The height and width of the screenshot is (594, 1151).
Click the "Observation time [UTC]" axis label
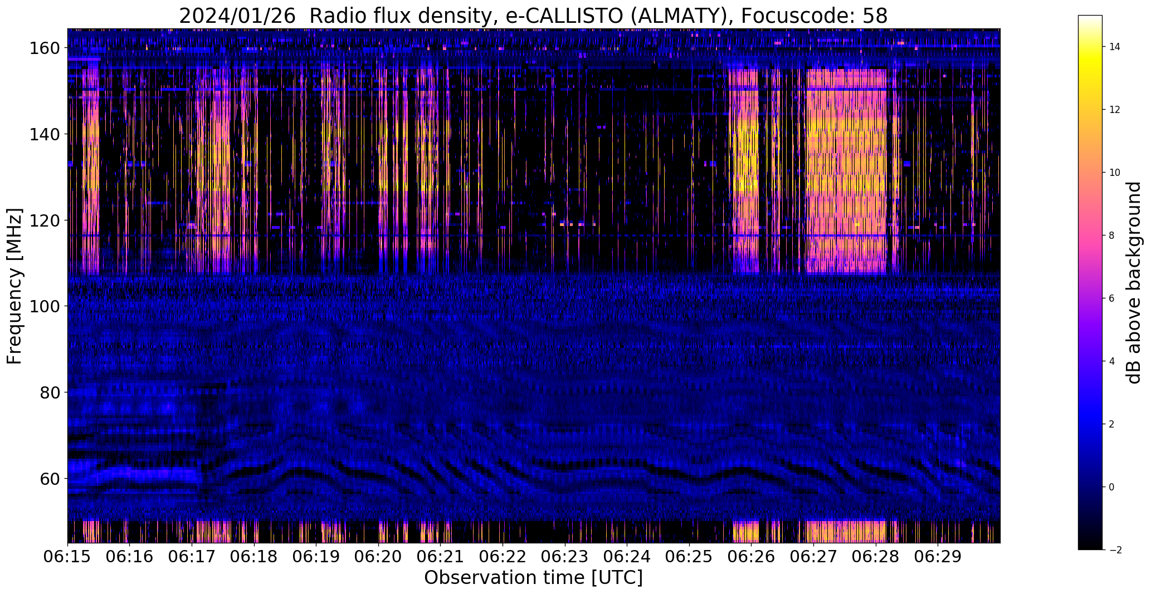click(533, 578)
